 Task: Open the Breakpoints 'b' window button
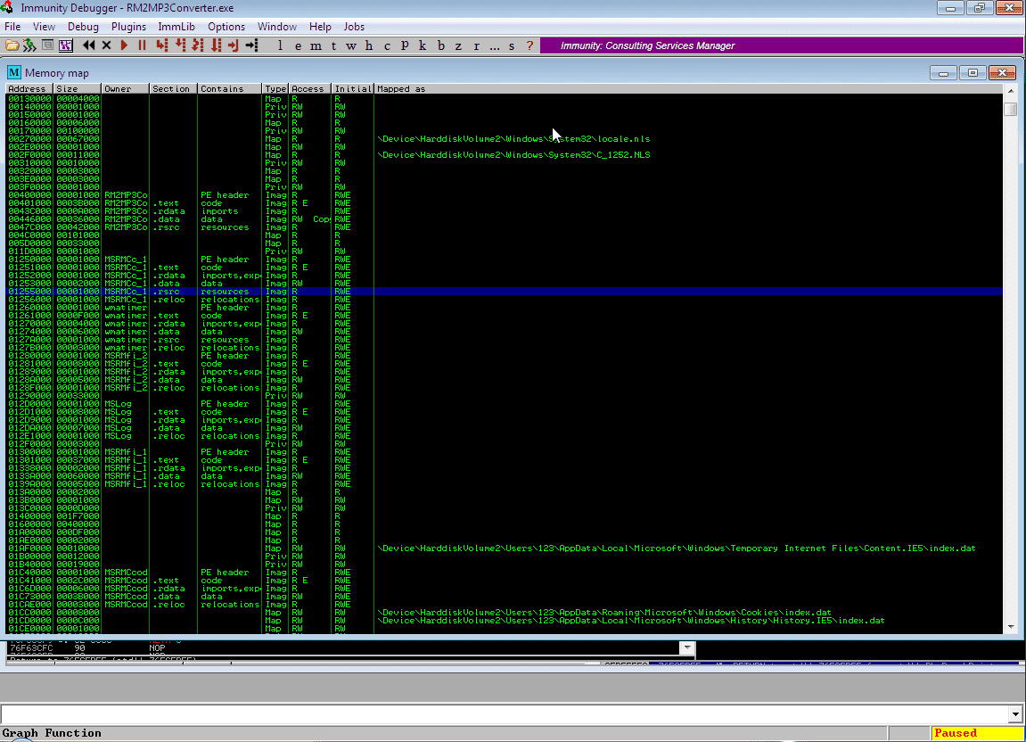[x=440, y=45]
